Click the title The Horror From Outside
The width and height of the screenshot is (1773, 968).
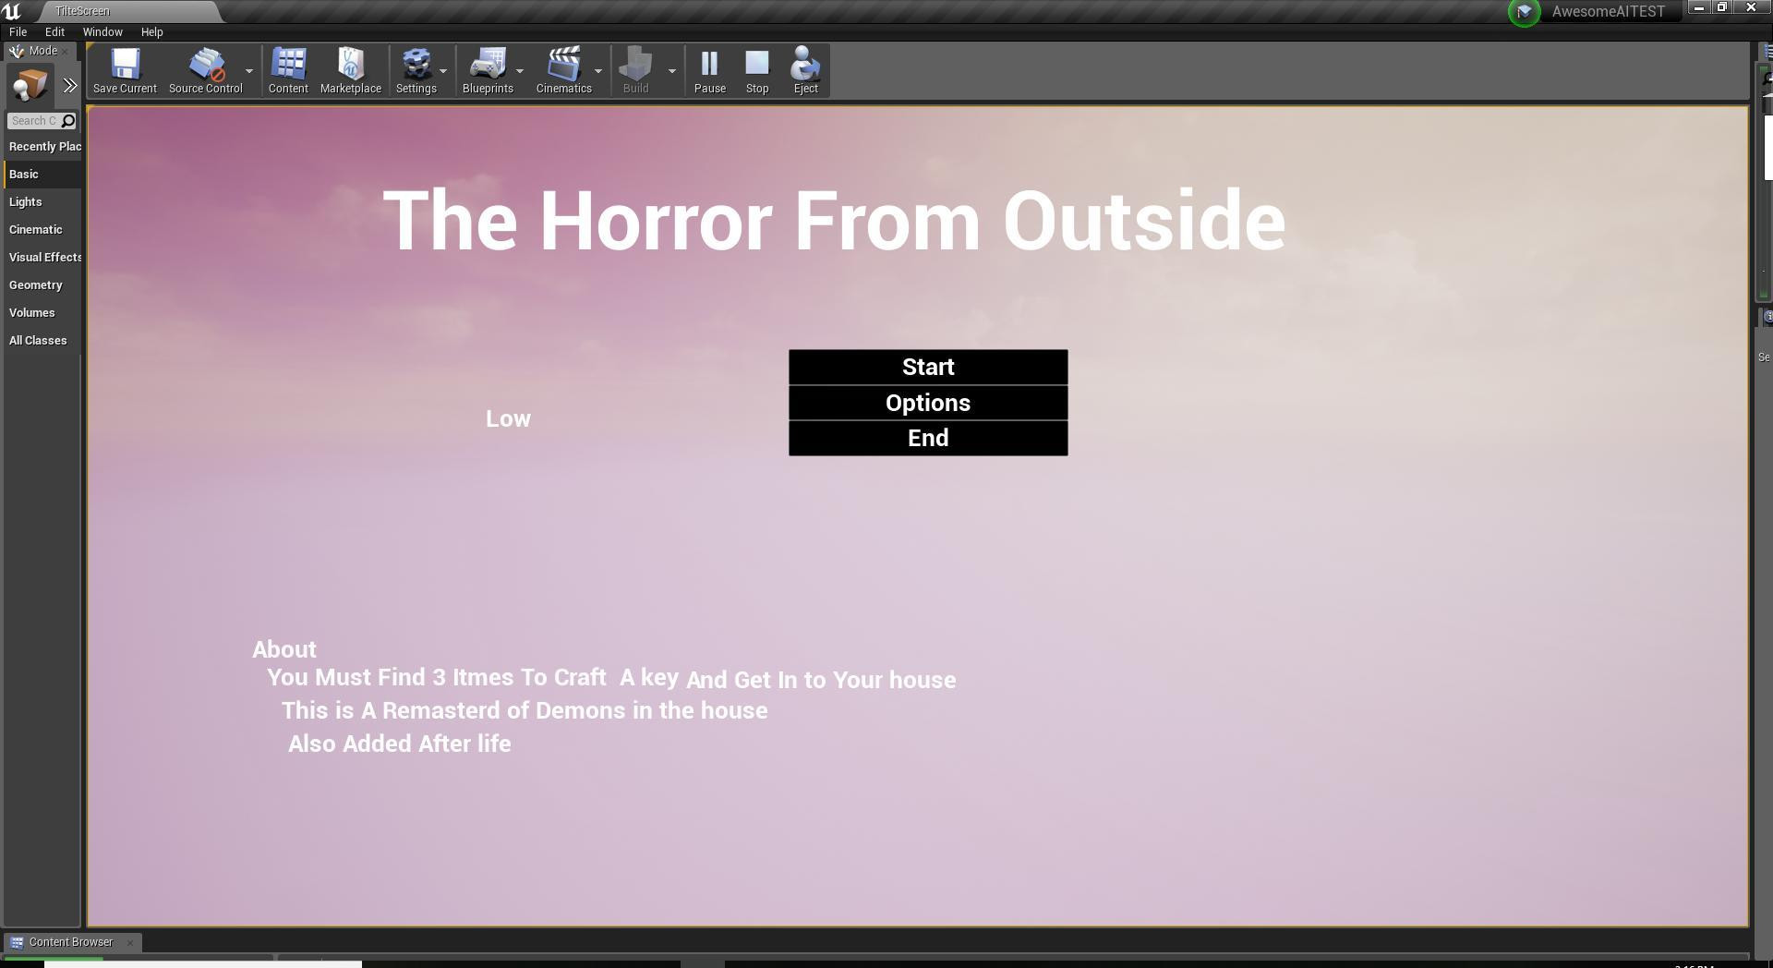tap(834, 221)
